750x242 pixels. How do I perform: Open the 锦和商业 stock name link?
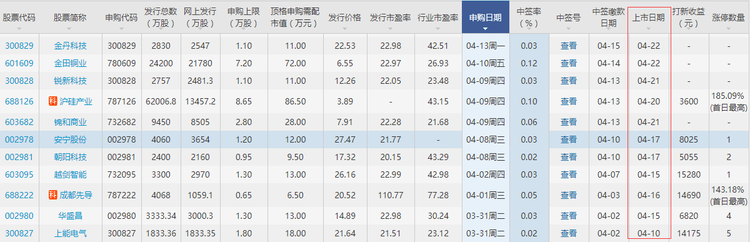pos(70,122)
